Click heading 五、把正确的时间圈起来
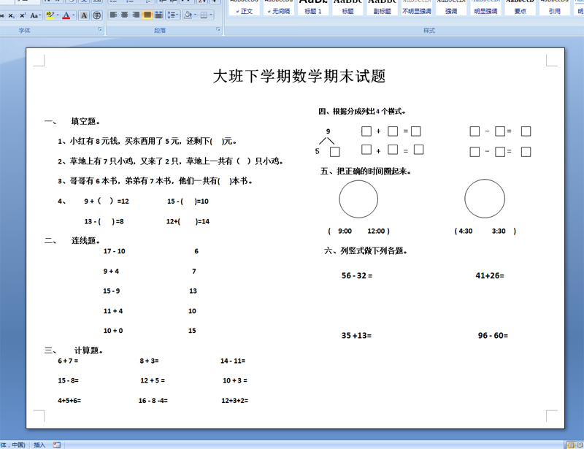The image size is (584, 449). (366, 172)
